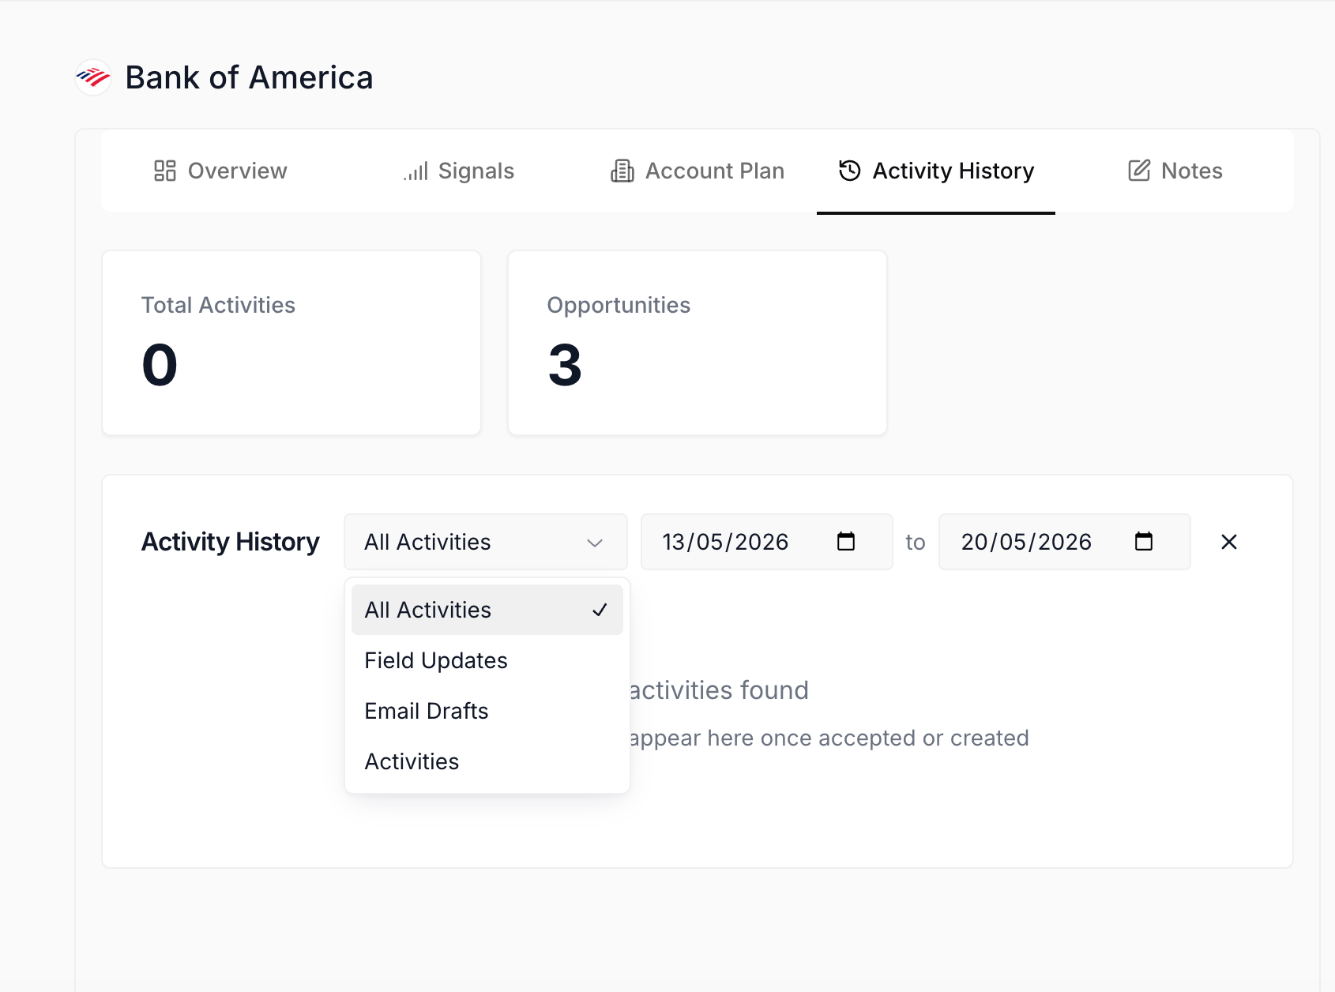Choose Email Drafts filter option

click(x=487, y=711)
